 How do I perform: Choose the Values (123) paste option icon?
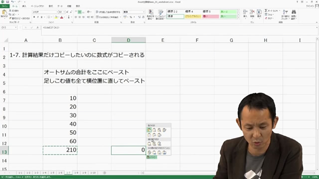coord(150,144)
